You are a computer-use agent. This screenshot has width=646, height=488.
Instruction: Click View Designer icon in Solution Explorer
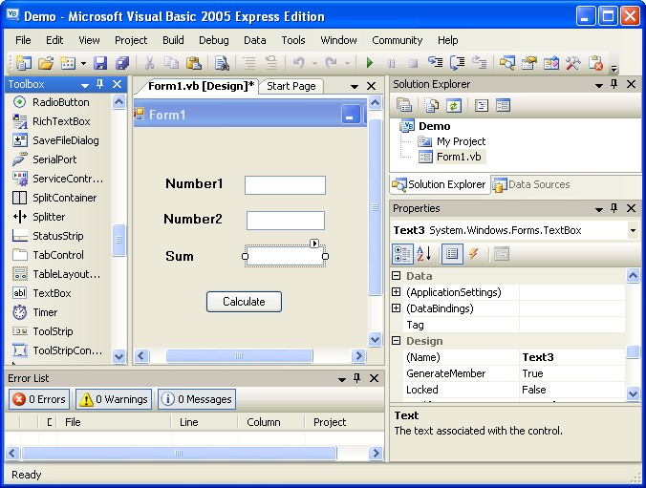point(503,105)
